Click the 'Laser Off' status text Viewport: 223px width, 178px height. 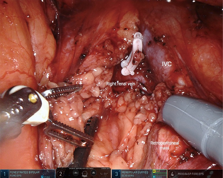105,168
